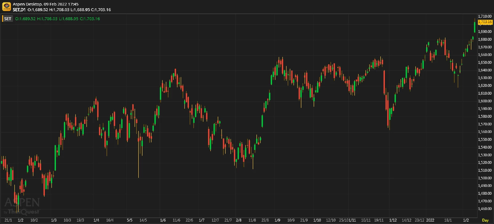Click the green OHLC legend readout

click(57, 19)
